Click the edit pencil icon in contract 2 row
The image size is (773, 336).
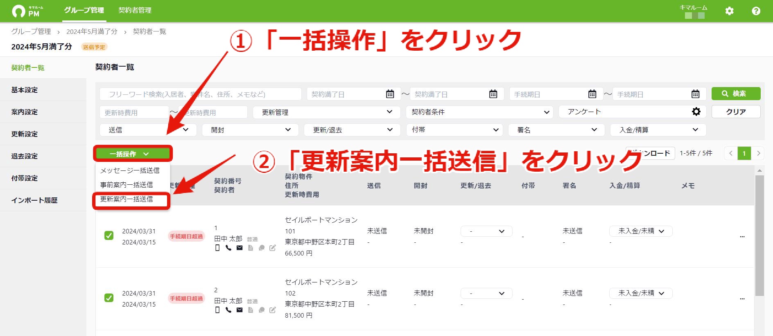click(273, 310)
